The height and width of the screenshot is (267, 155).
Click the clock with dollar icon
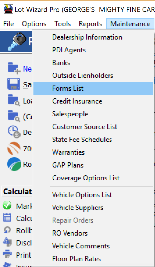click(14, 132)
